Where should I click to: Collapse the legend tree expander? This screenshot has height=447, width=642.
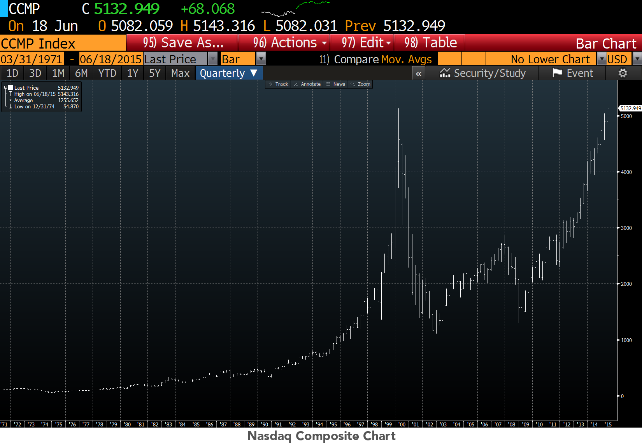5,88
